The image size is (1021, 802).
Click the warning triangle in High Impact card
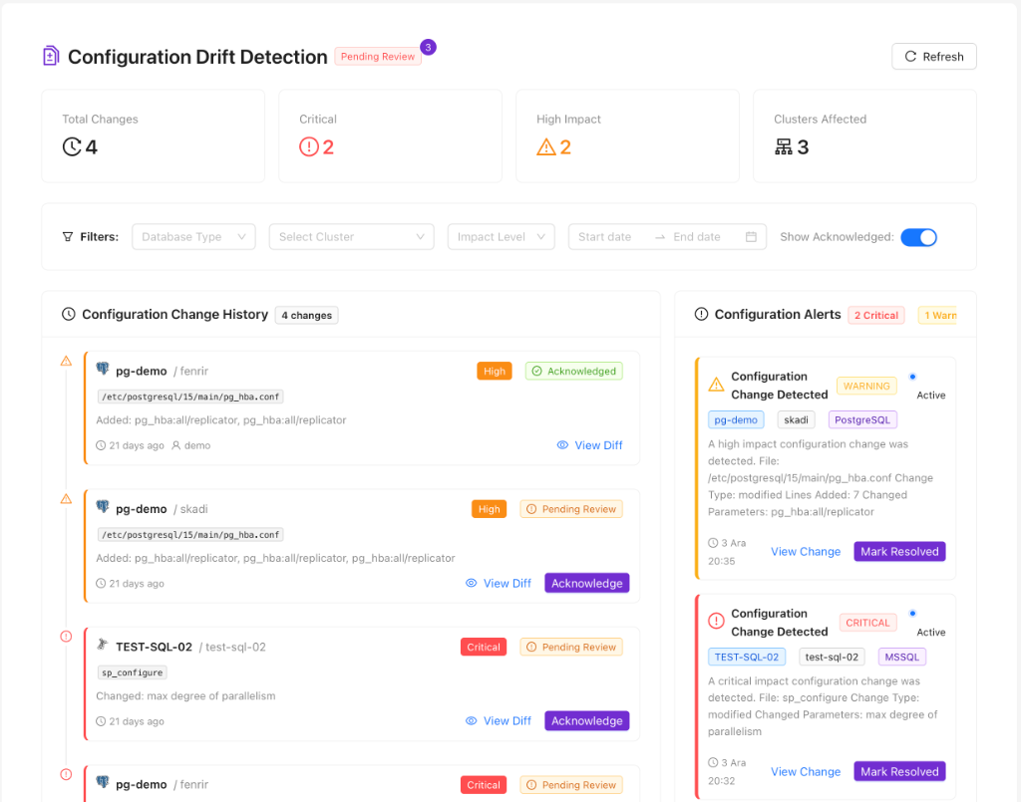(546, 145)
